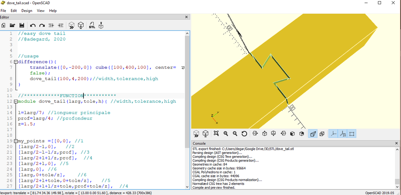Click the New file icon in editor toolbar
Image resolution: width=401 pixels, height=195 pixels.
[4, 25]
